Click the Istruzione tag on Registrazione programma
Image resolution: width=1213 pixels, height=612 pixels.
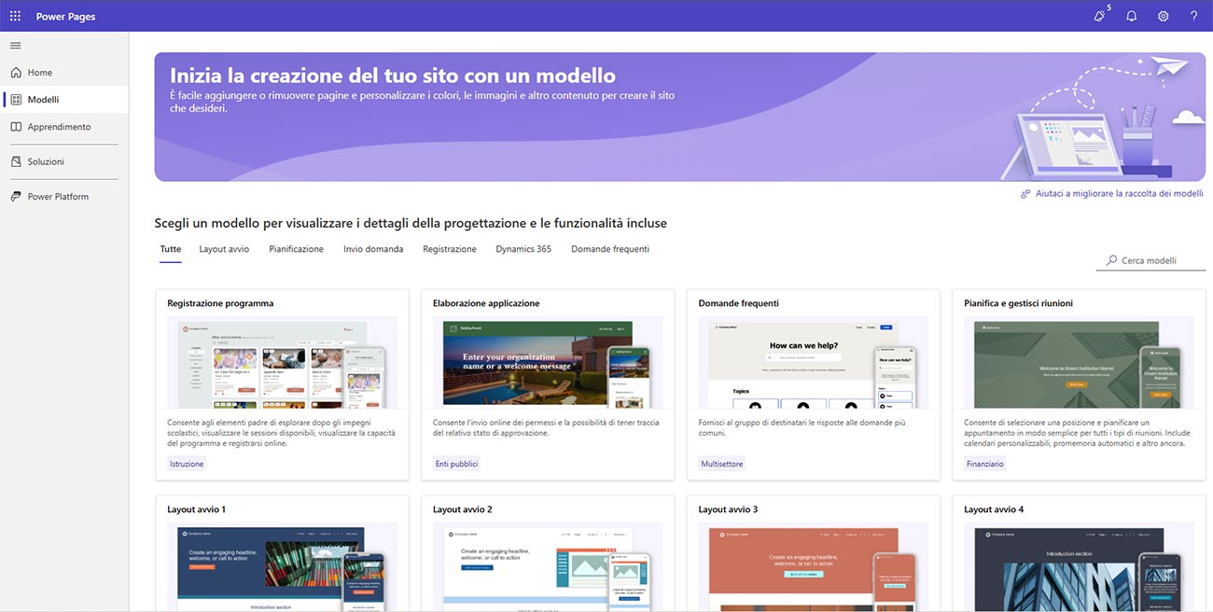click(x=187, y=463)
